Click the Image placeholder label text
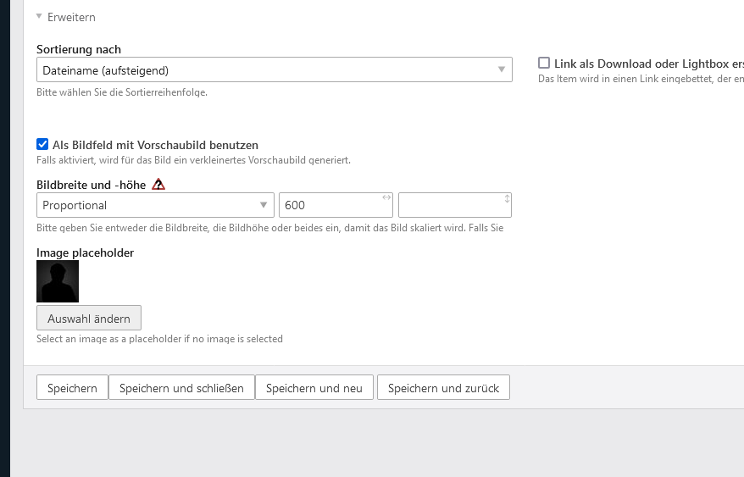Image resolution: width=744 pixels, height=477 pixels. (85, 252)
